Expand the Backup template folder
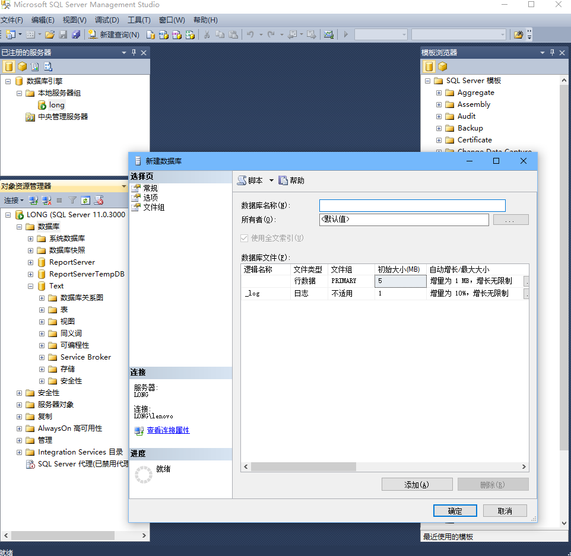 pos(439,129)
